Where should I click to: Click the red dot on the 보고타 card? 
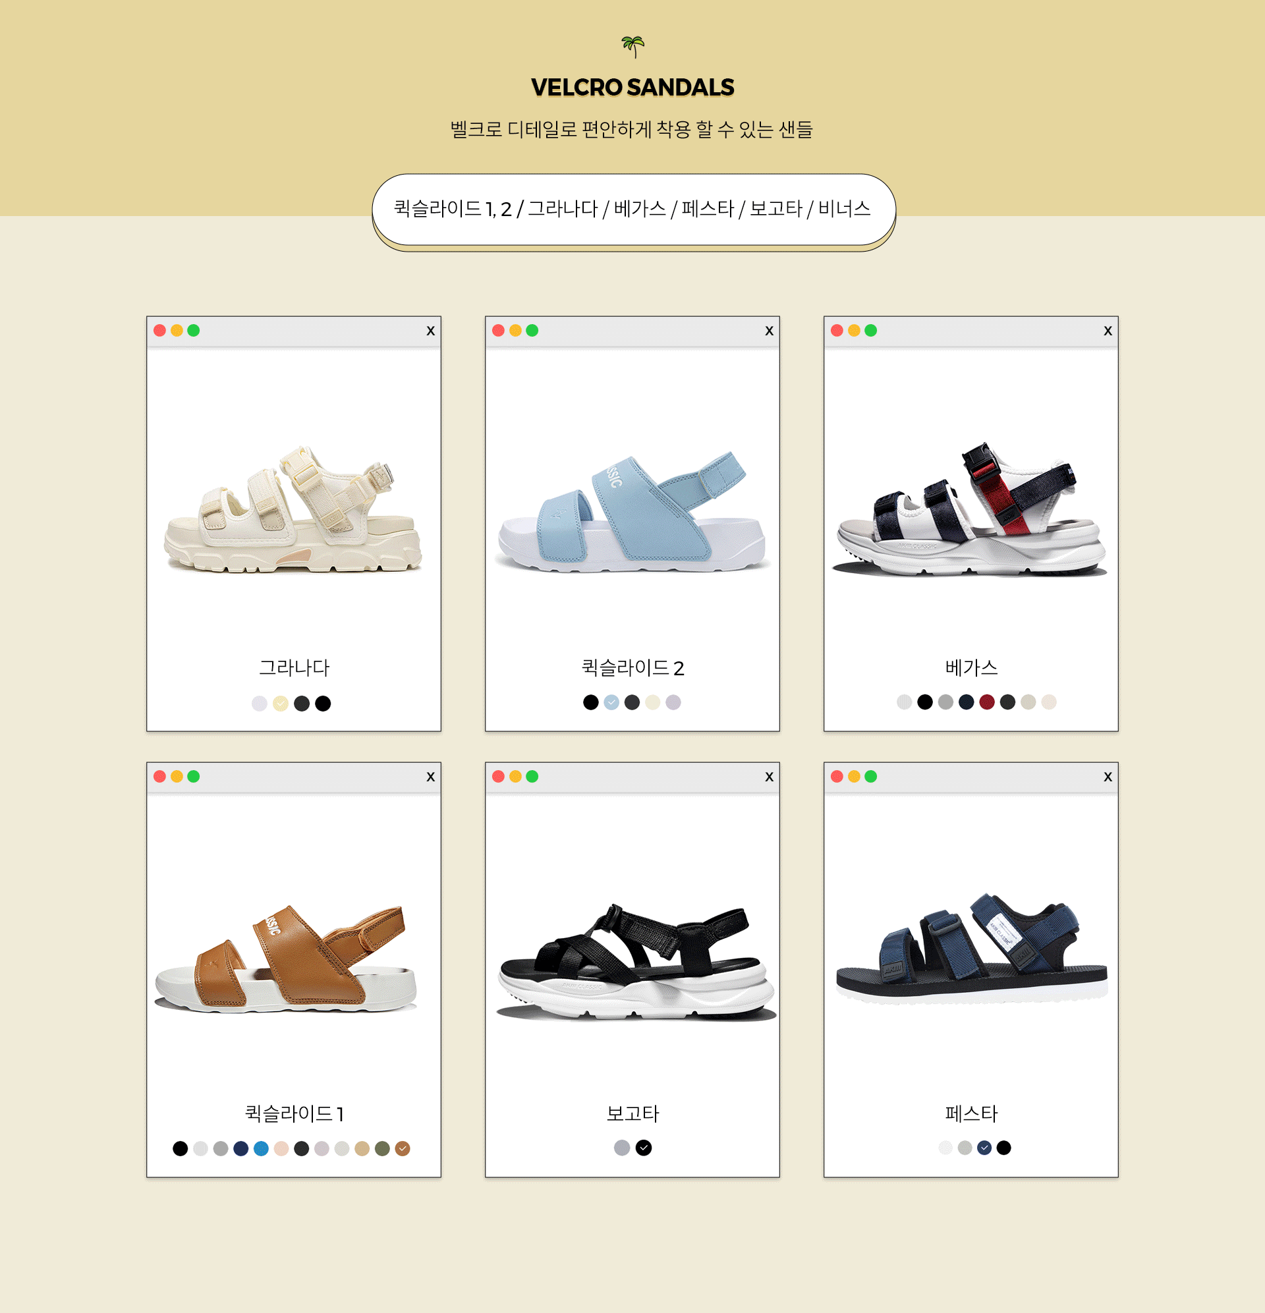click(x=498, y=777)
